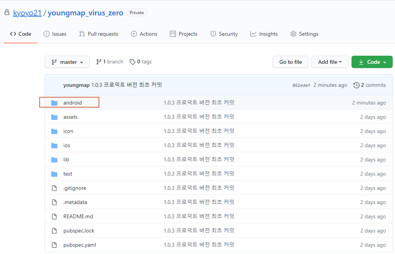Open the pubspec.lock file

(79, 231)
